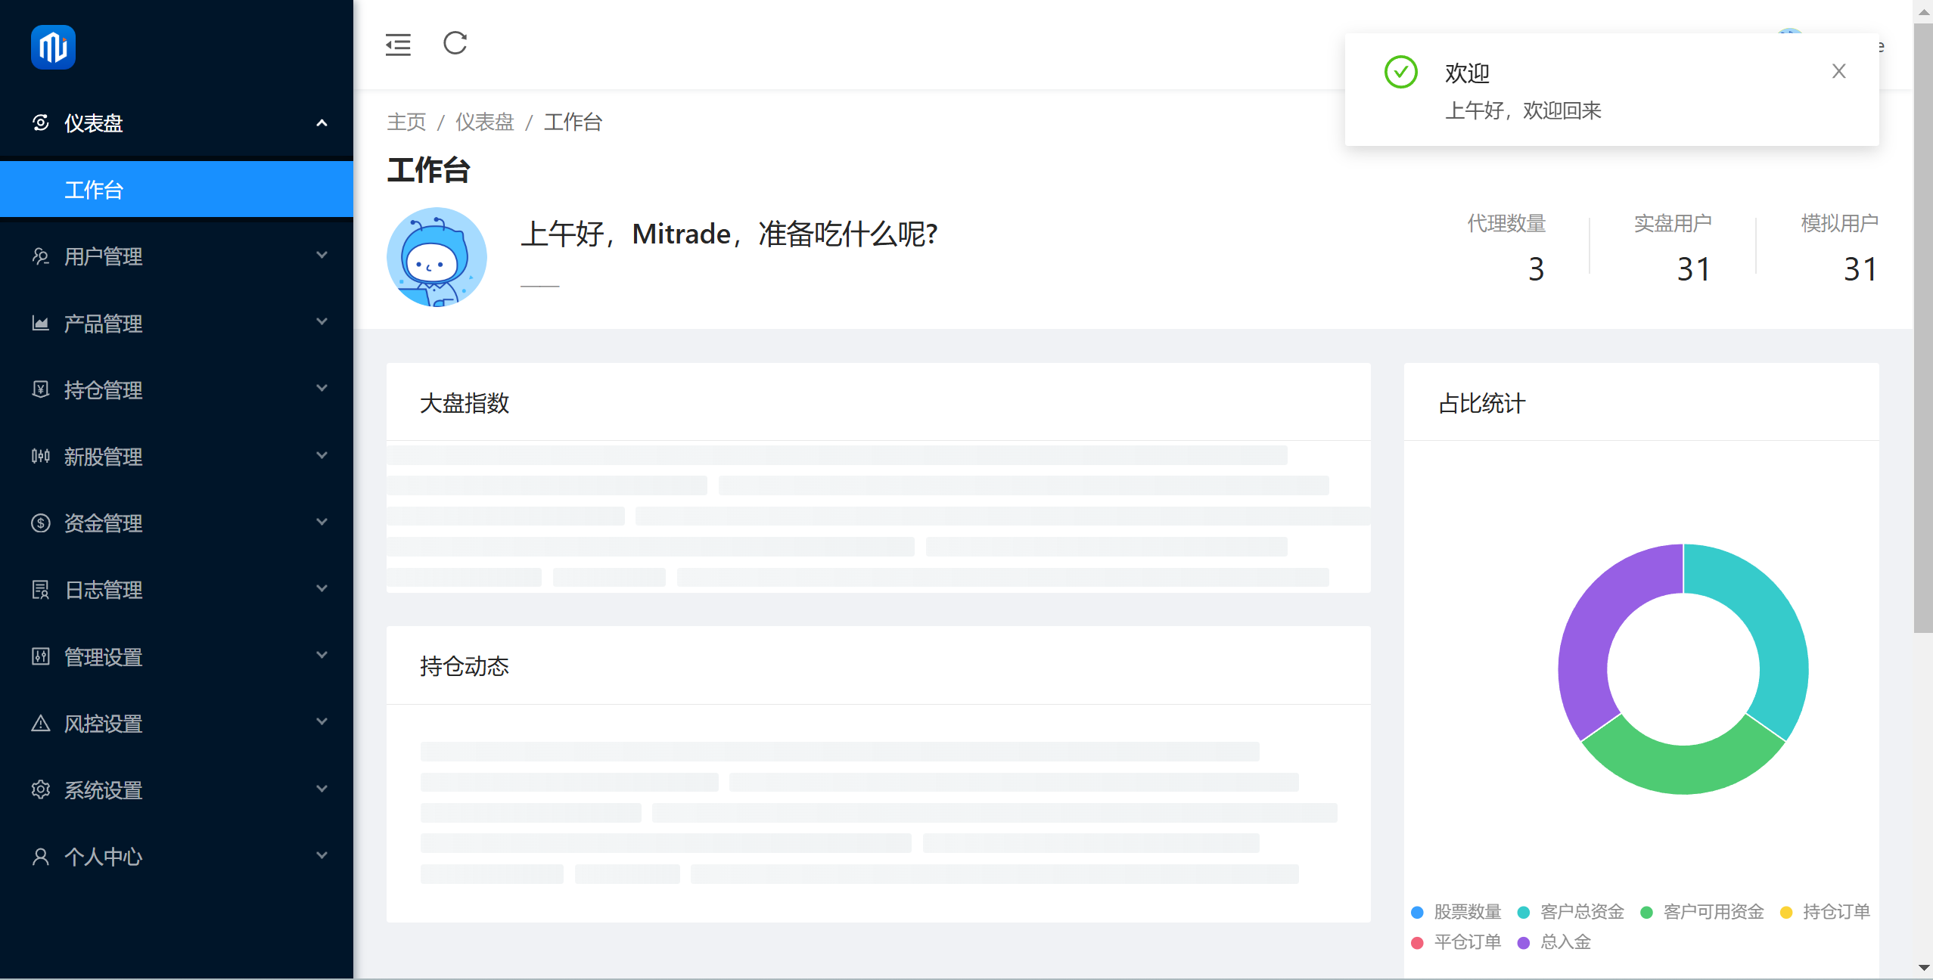
Task: Expand the 日志管理 submenu arrow
Action: point(322,589)
